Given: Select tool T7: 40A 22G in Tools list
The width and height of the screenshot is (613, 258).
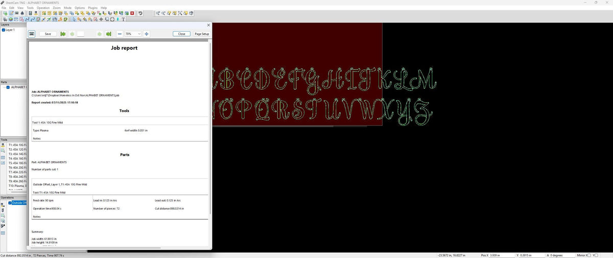Looking at the screenshot, I should click(17, 172).
